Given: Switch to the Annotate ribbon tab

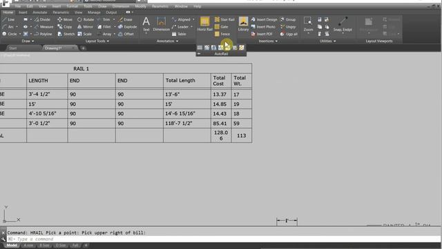Looking at the screenshot, I should click(x=40, y=12).
